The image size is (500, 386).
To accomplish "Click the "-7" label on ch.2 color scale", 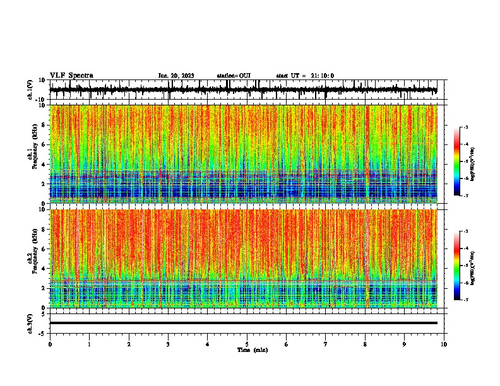I will point(465,300).
